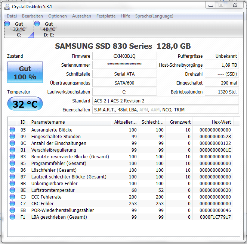
Task: Click status orb of ECC Fehlerrate row
Action: (x=12, y=197)
